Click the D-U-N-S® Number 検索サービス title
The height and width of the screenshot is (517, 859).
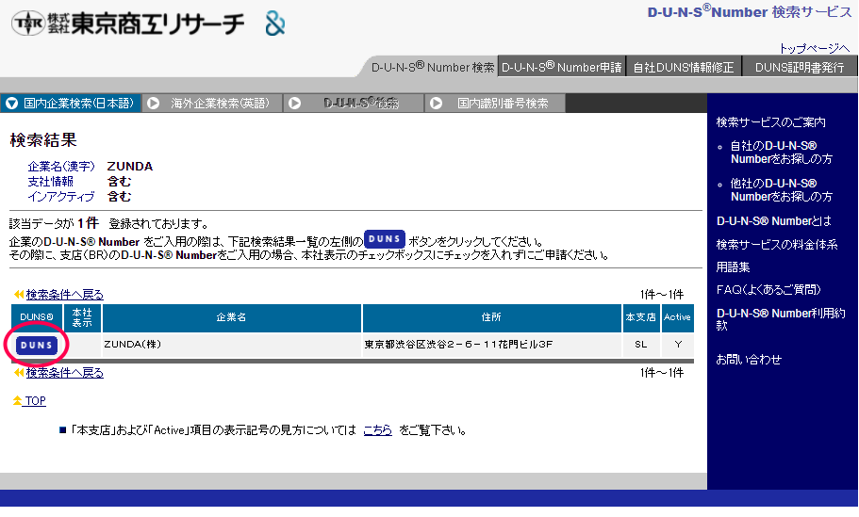[750, 11]
